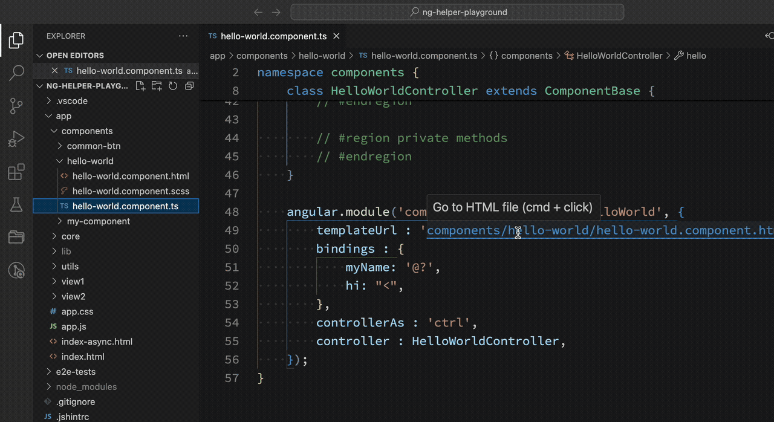Collapse all folders in explorer
The height and width of the screenshot is (422, 774).
189,86
